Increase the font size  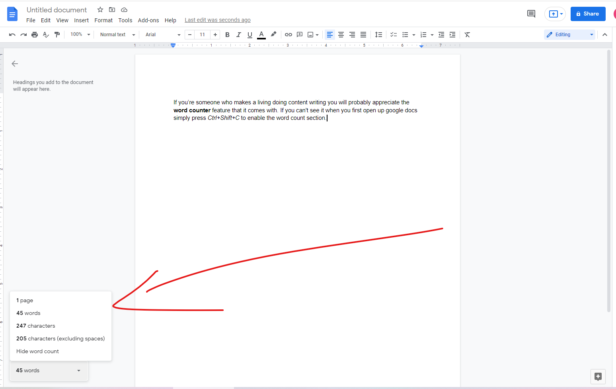(215, 35)
